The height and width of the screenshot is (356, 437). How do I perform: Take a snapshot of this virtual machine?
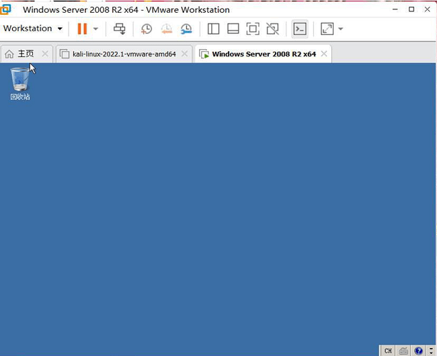[147, 29]
